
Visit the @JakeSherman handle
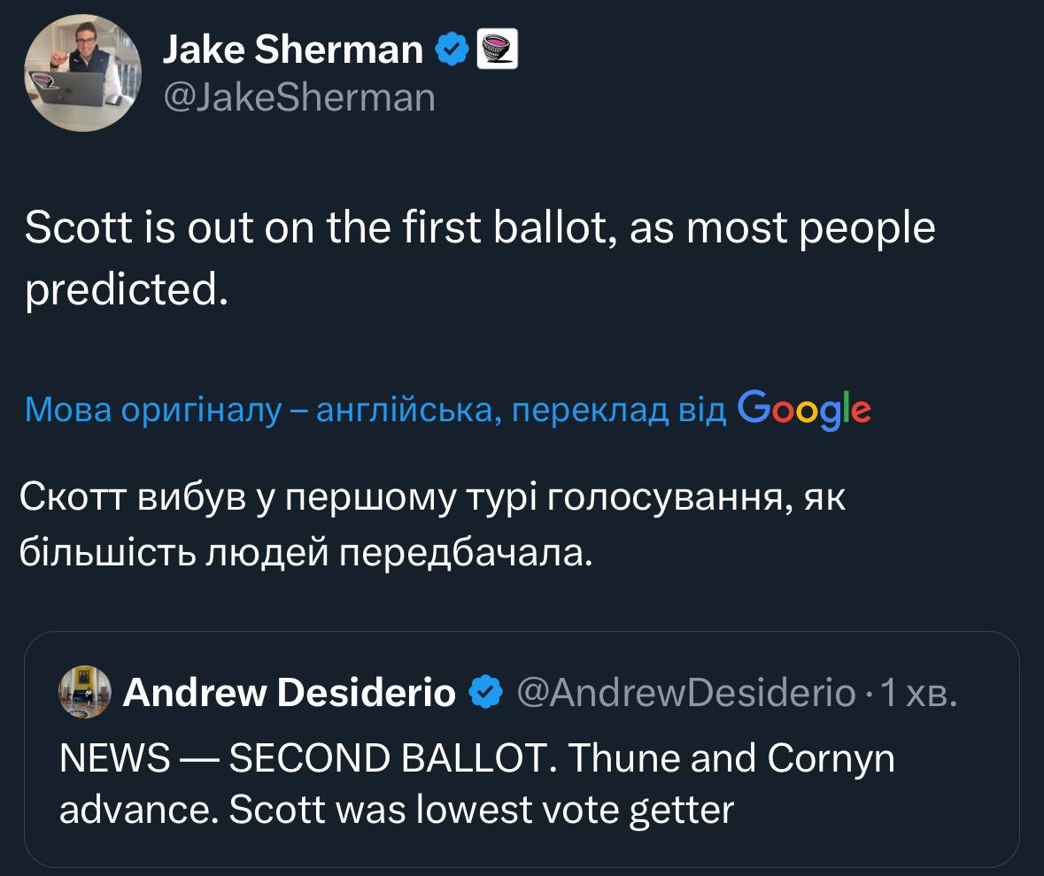tap(299, 97)
